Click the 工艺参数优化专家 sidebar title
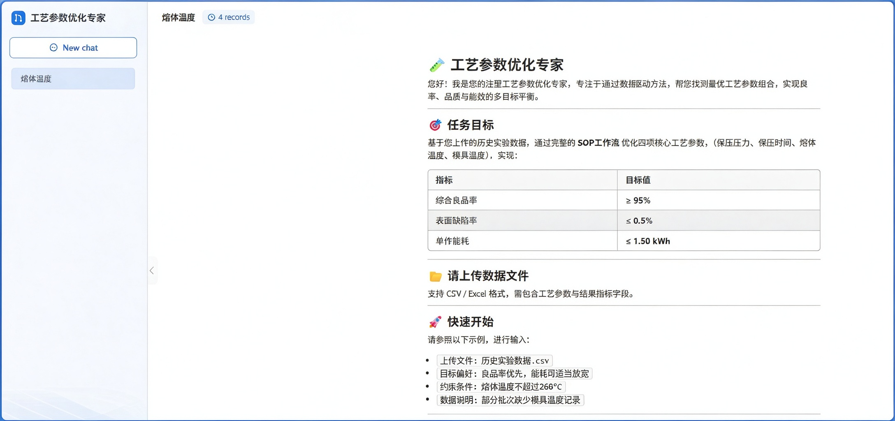This screenshot has height=421, width=895. [x=68, y=18]
